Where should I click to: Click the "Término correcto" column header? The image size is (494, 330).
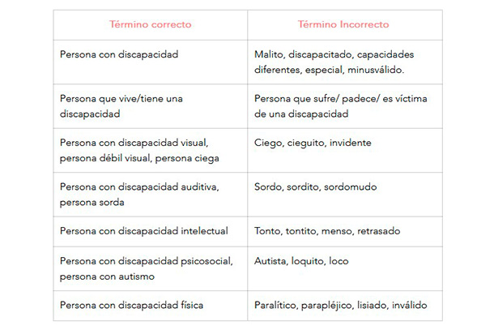tap(150, 24)
